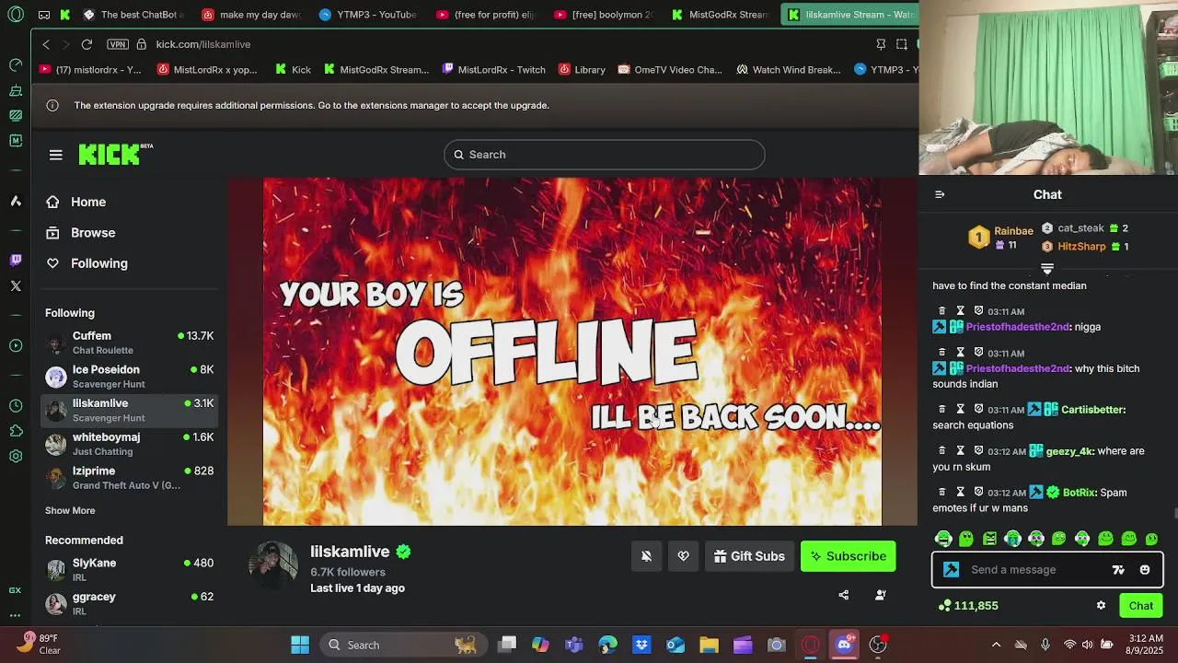Switch to 'YTMP3 - YouTube' browser tab
The height and width of the screenshot is (663, 1178).
pos(368,15)
